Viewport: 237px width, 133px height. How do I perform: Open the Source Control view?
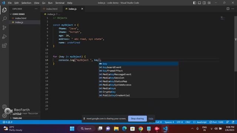(x=4, y=28)
